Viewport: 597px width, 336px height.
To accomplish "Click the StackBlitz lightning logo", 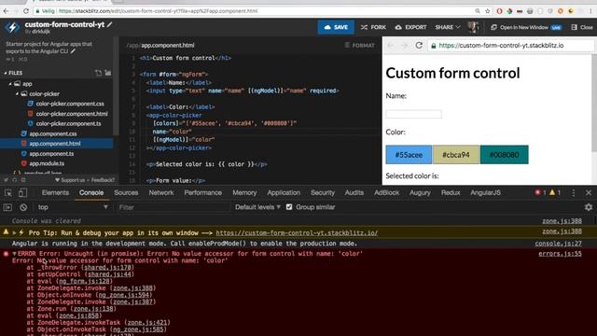I will [12, 27].
